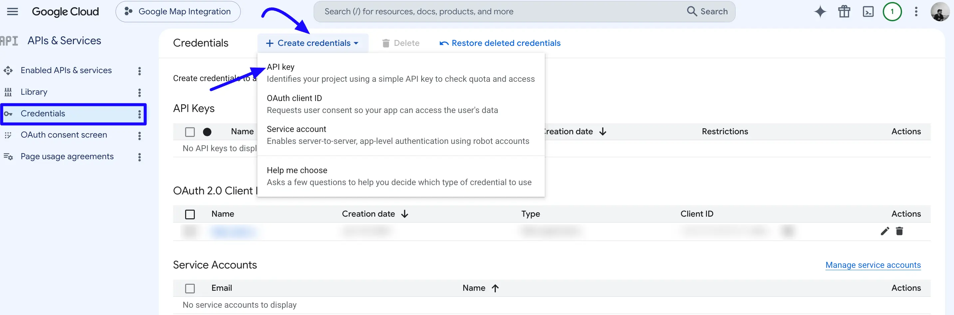Click Restore deleted credentials
Viewport: 954px width, 315px height.
[x=499, y=43]
